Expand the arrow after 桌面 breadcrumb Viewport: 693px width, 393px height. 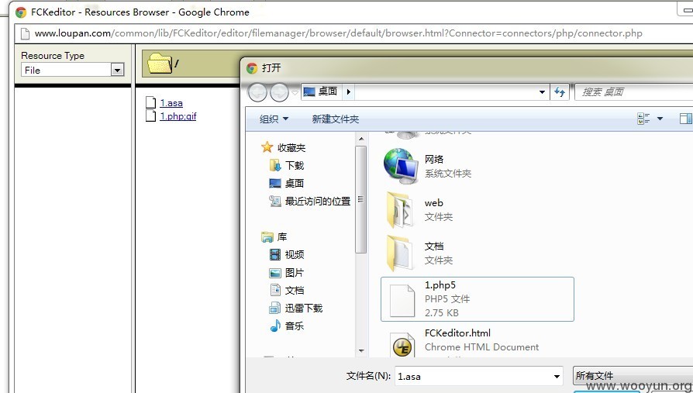348,92
